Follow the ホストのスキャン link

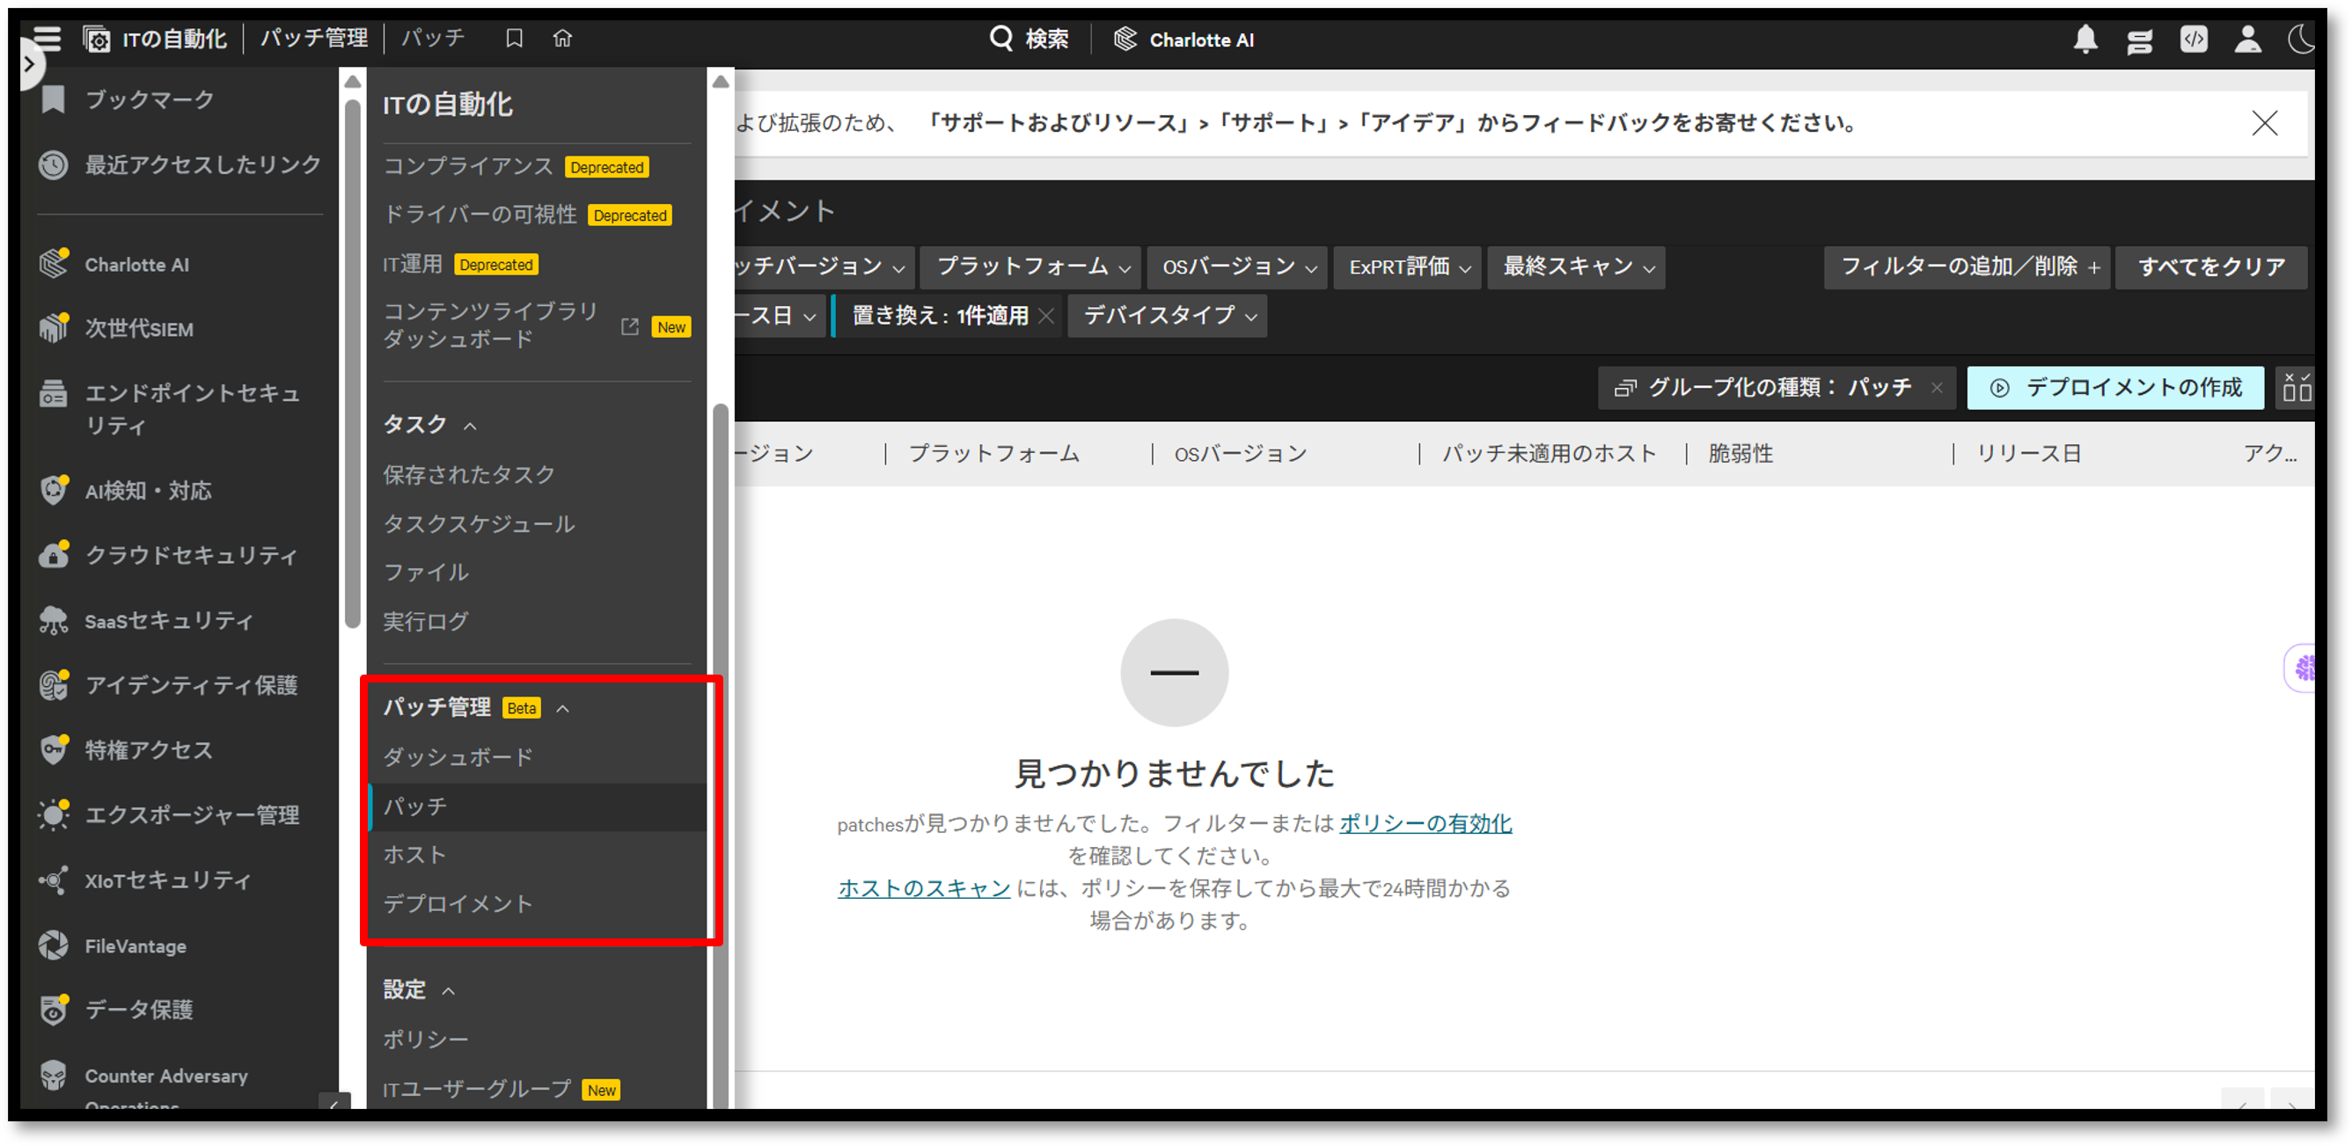click(924, 887)
